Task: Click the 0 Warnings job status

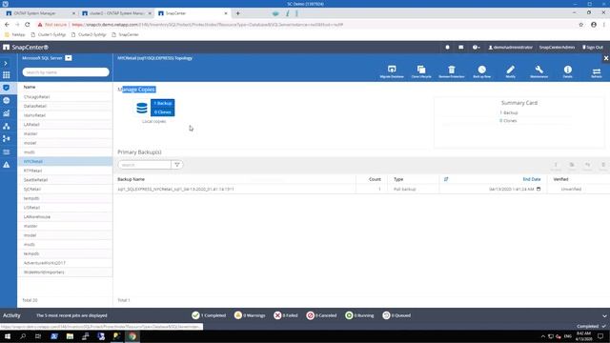Action: pos(250,315)
